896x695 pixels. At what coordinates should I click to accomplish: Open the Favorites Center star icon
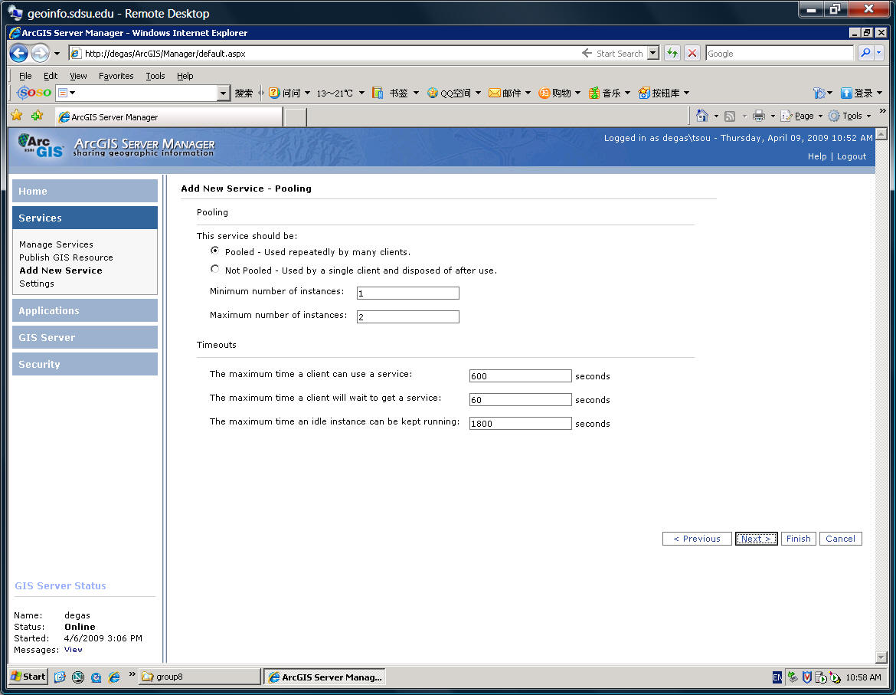click(17, 116)
